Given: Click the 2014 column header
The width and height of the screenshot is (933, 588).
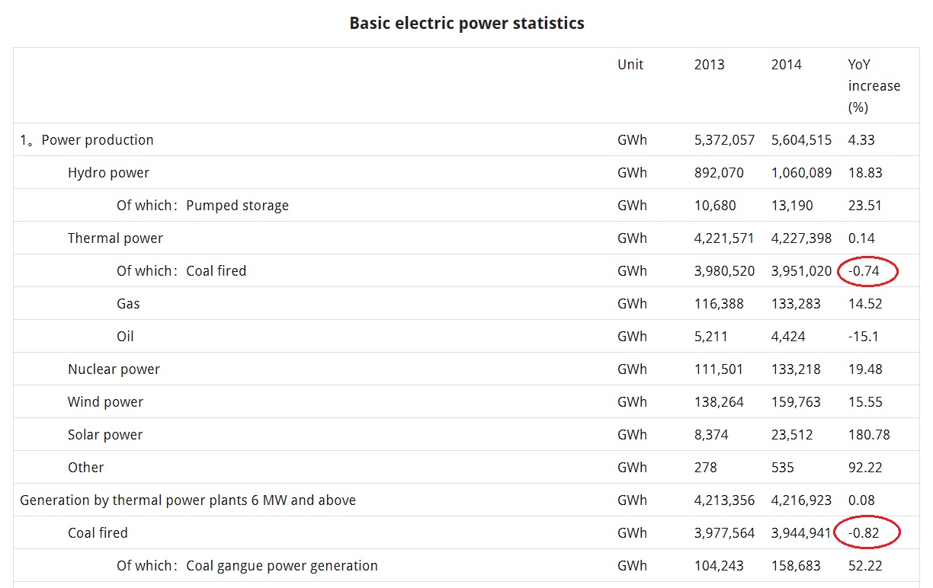Looking at the screenshot, I should click(786, 65).
